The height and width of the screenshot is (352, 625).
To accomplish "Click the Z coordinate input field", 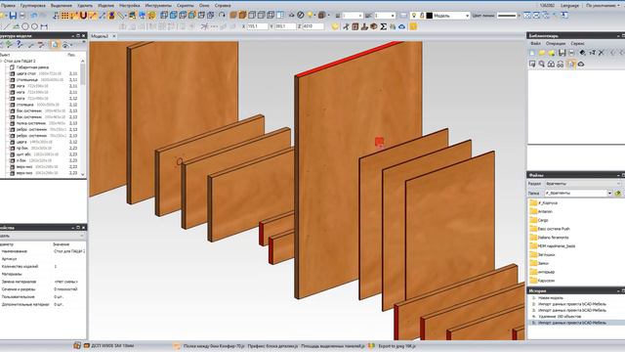I will pos(312,26).
